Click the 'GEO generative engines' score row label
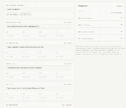Viewport: 126px width, 108px height. click(86, 32)
